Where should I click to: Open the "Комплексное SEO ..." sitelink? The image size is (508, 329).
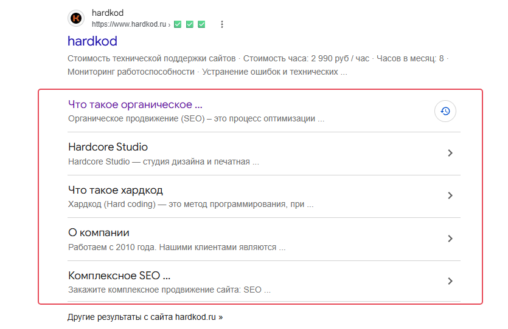(119, 276)
